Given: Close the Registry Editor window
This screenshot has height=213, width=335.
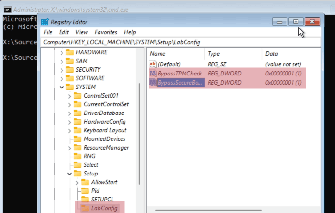Looking at the screenshot, I should point(312,22).
